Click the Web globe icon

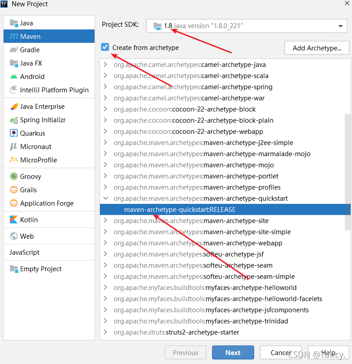coord(14,236)
